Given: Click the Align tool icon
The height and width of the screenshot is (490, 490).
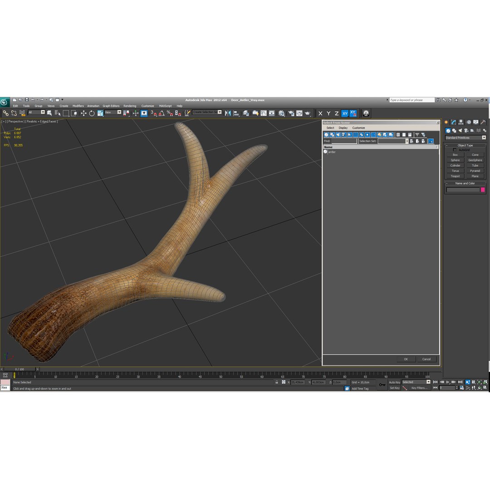Looking at the screenshot, I should click(236, 113).
